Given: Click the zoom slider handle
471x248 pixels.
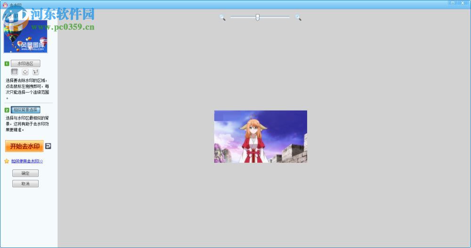Looking at the screenshot, I should coord(258,17).
